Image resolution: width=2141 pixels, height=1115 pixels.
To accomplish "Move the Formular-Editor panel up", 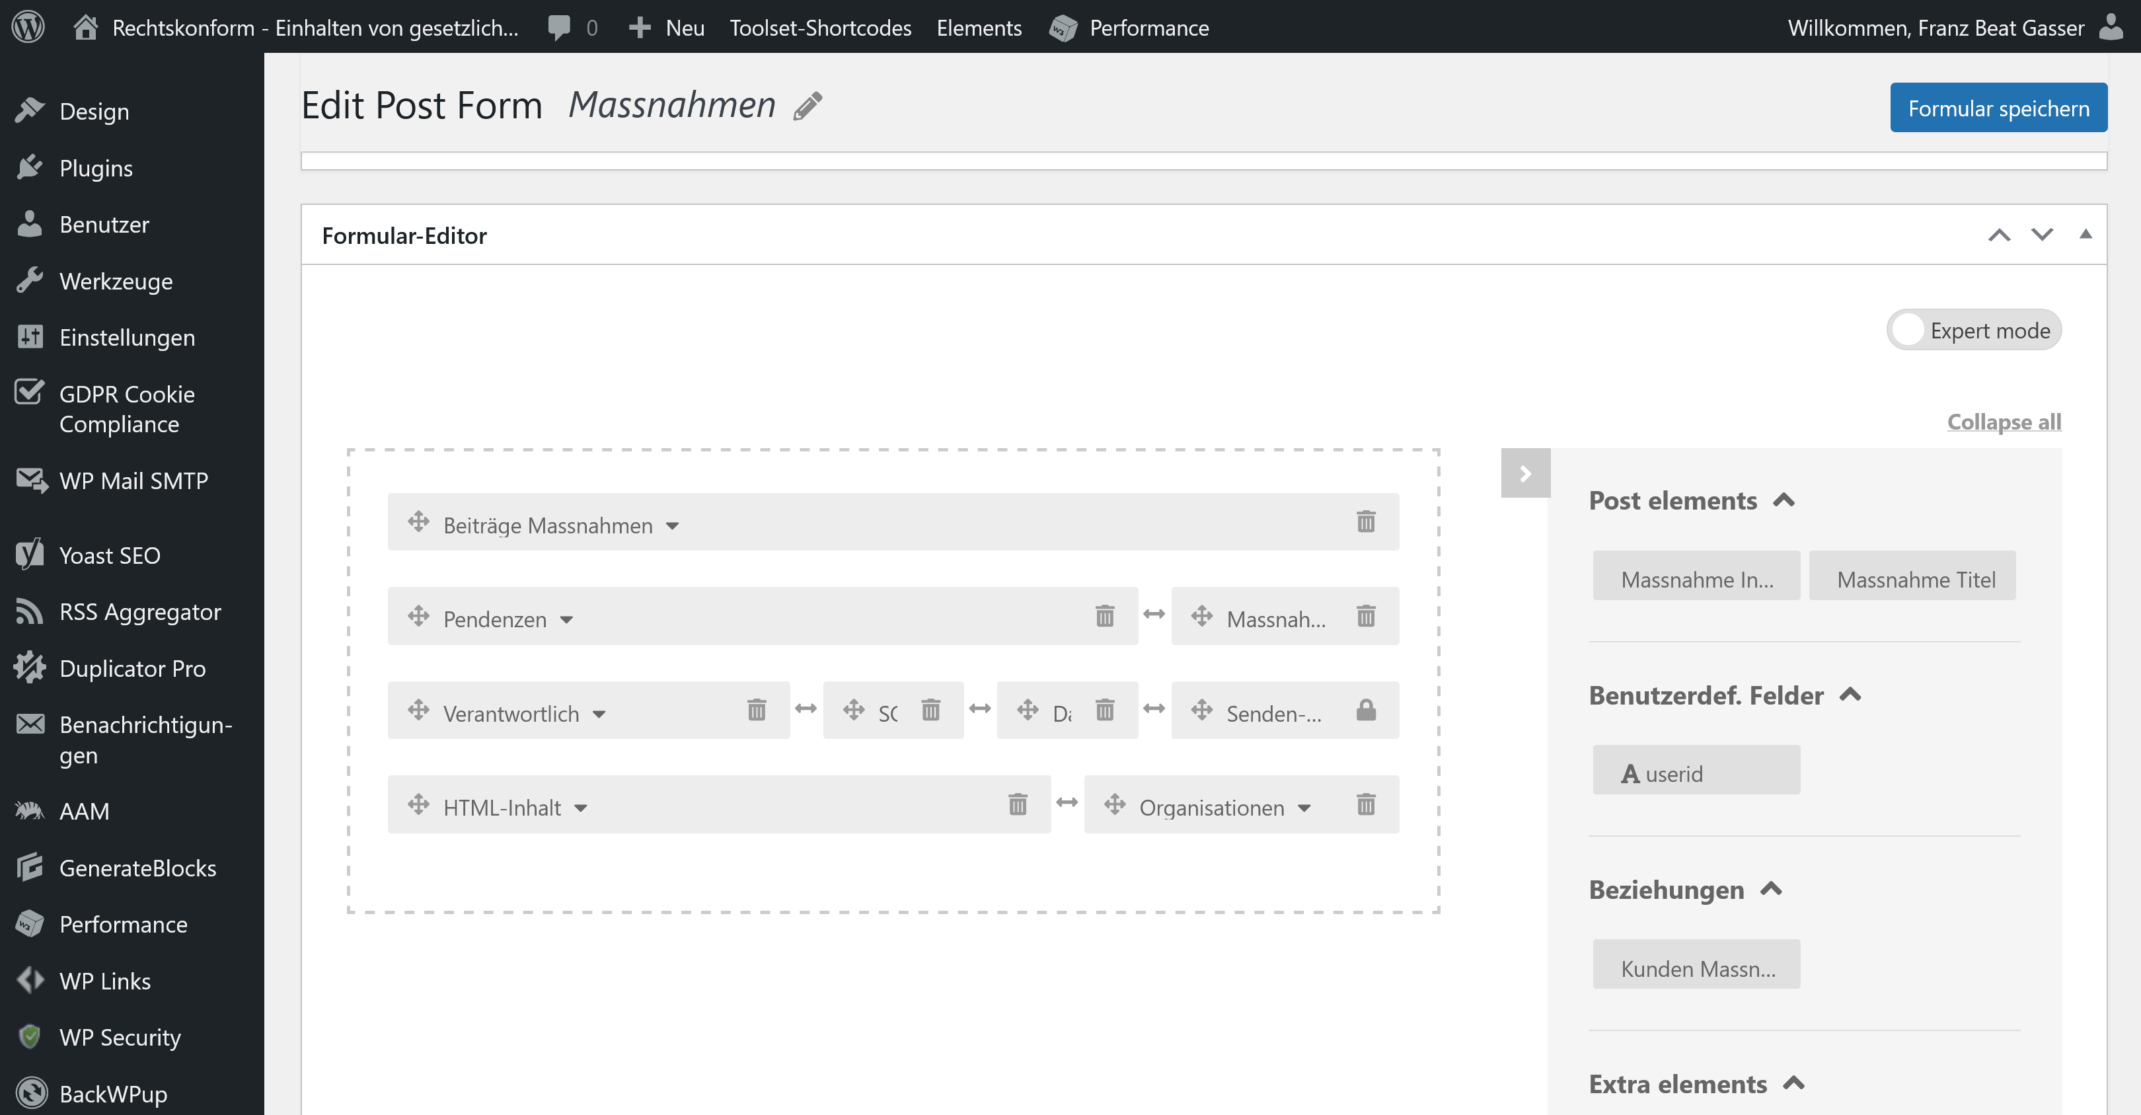I will coord(1999,235).
